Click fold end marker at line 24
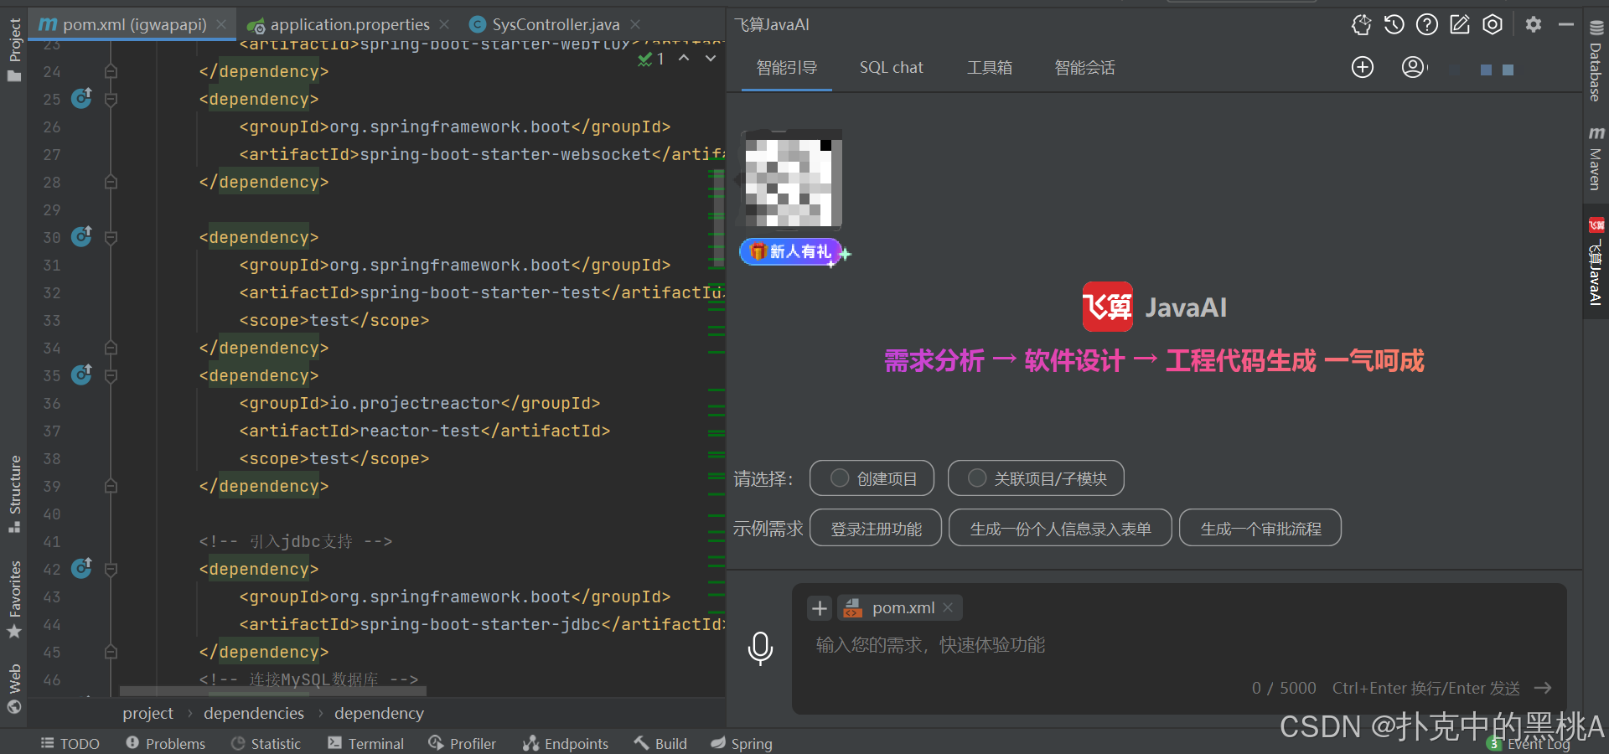The image size is (1609, 754). (x=111, y=71)
